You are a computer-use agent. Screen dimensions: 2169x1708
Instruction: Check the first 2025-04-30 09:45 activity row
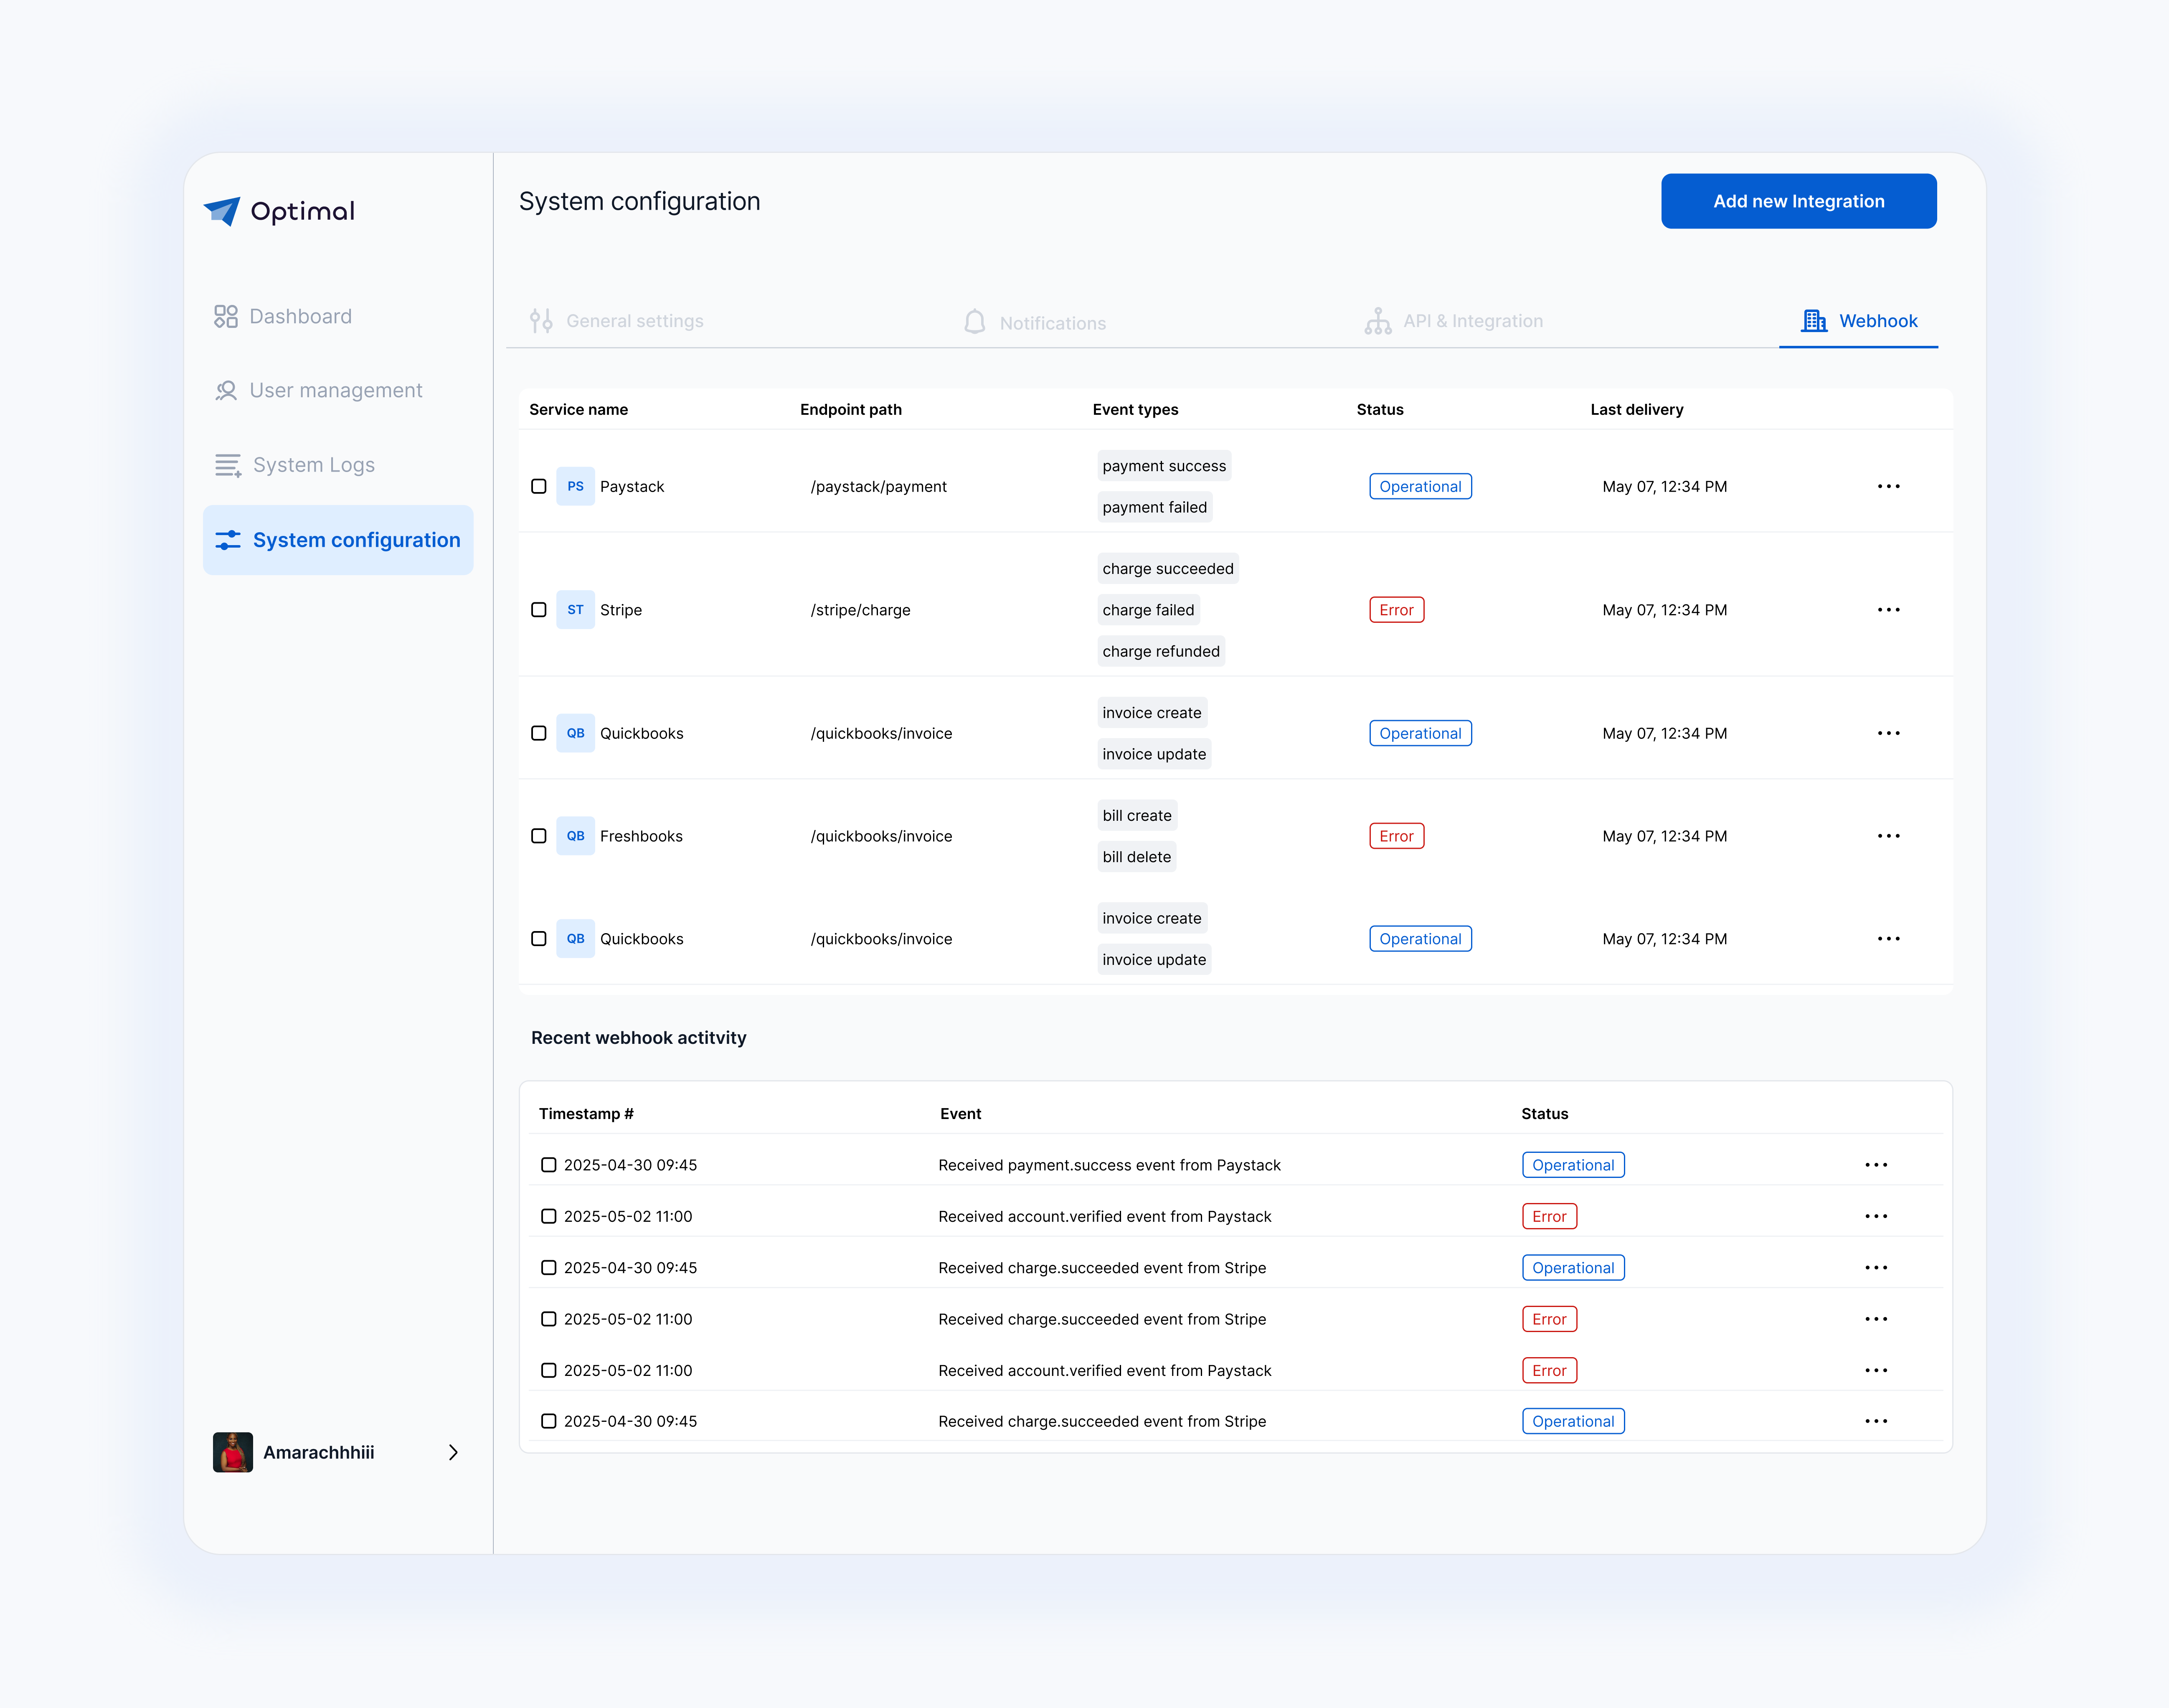coord(548,1165)
